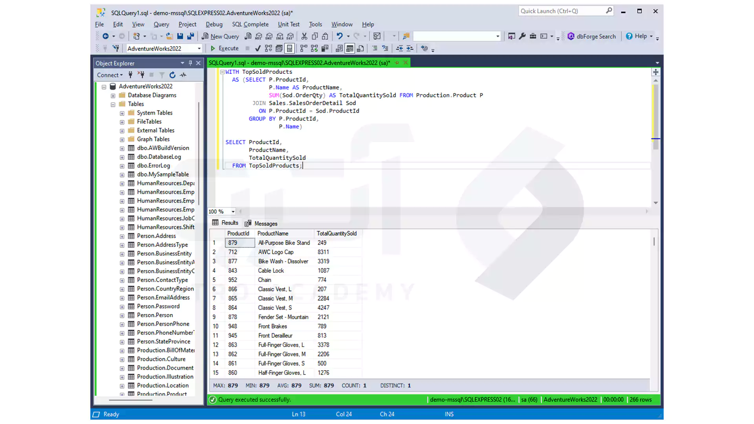Undo the last edit

[x=340, y=36]
